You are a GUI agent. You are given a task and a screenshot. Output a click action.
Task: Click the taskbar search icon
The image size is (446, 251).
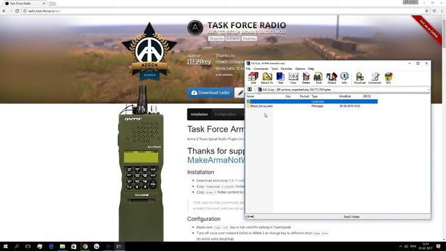(x=17, y=246)
